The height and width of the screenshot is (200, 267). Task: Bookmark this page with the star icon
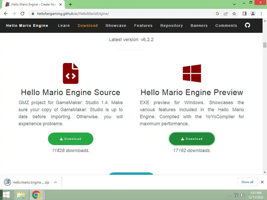click(234, 14)
